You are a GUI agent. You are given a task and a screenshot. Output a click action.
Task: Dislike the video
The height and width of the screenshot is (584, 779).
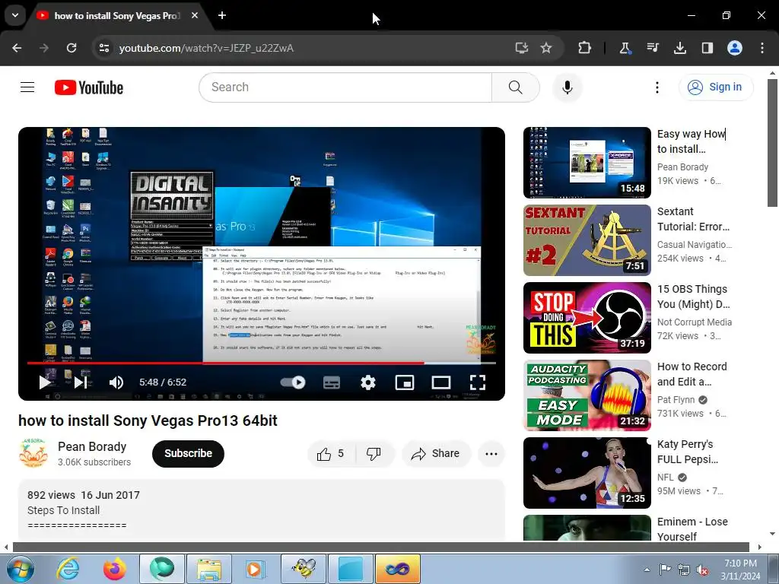(x=373, y=453)
